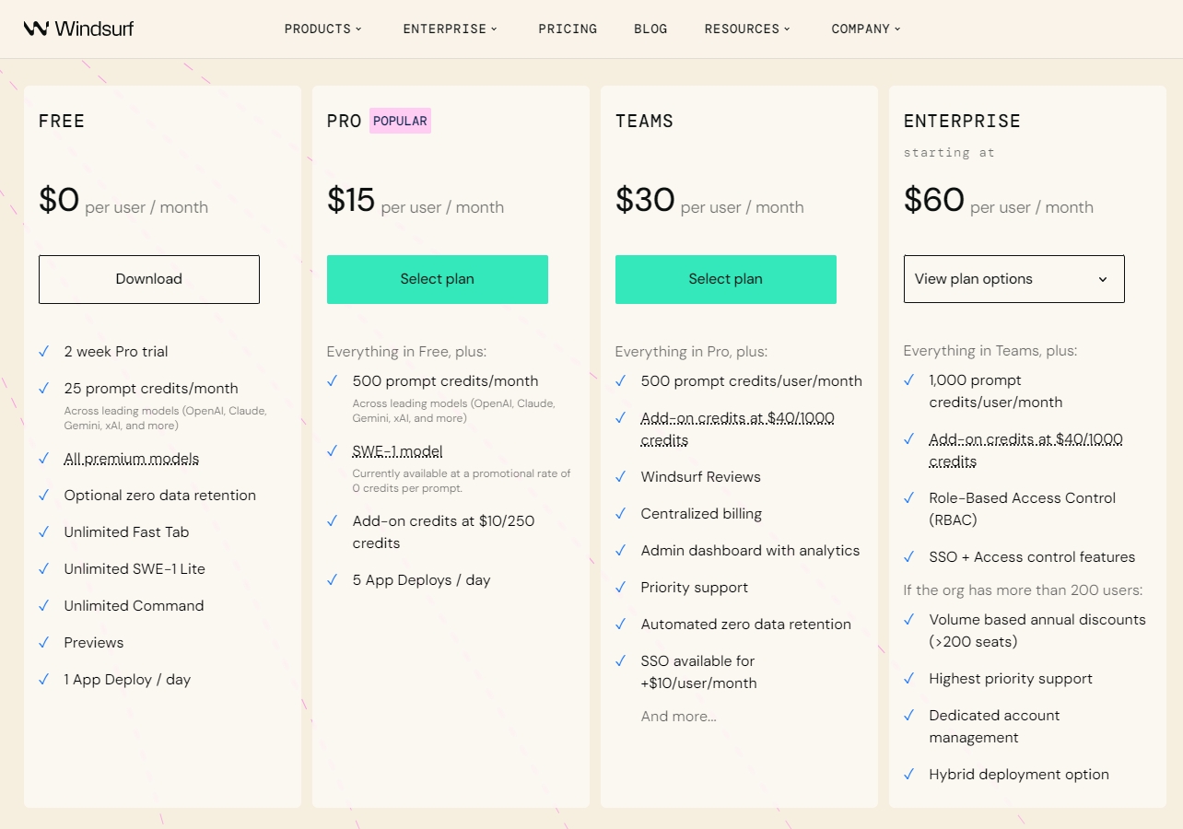Click the $60 Enterprise plan price
This screenshot has height=829, width=1183.
click(934, 200)
